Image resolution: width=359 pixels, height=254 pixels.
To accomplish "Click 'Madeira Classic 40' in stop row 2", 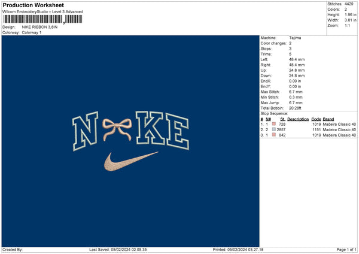I will (339, 130).
